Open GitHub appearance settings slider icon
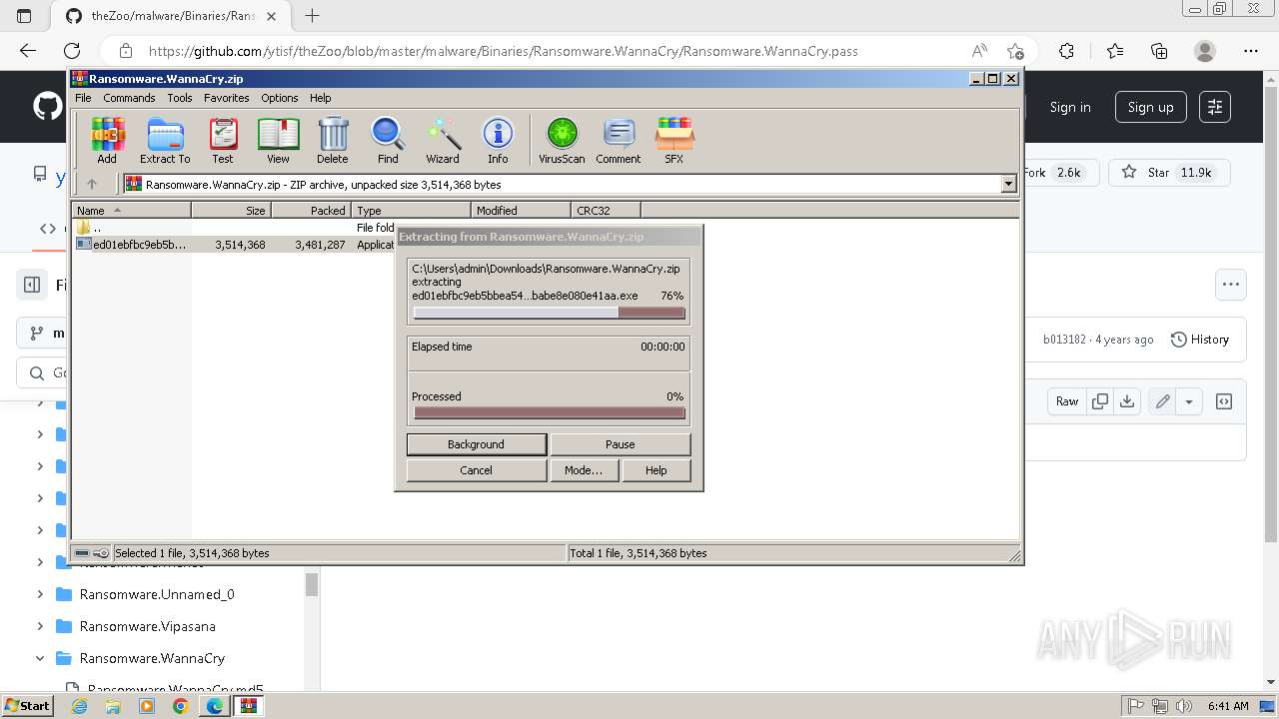The image size is (1279, 719). click(x=1215, y=107)
